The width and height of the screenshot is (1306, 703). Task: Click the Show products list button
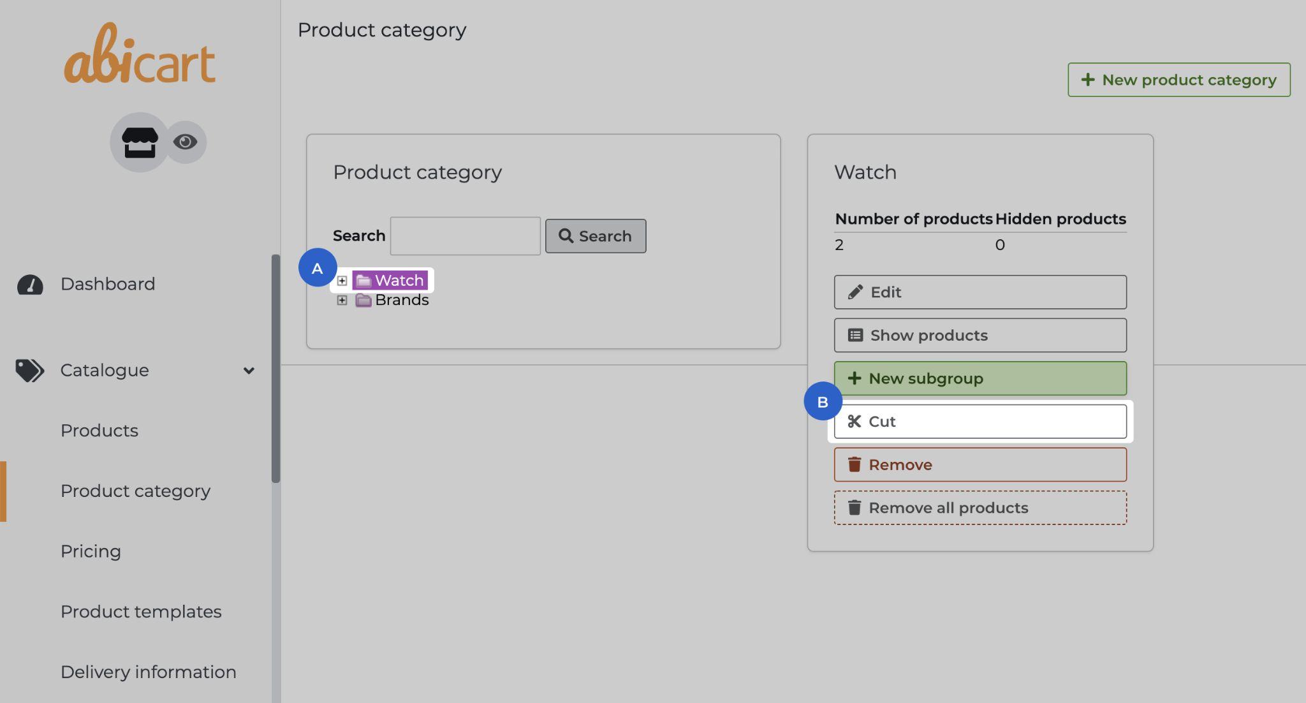[979, 336]
